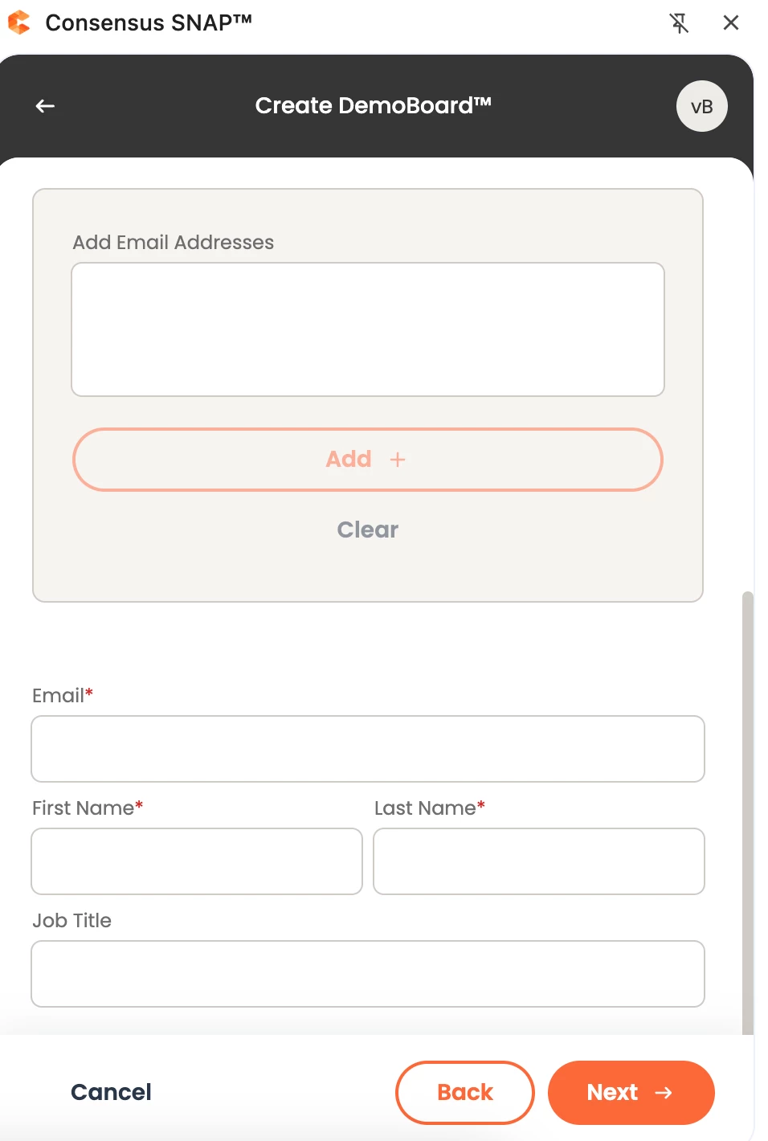768x1141 pixels.
Task: Click the Consensus SNAP™ title text
Action: (149, 22)
